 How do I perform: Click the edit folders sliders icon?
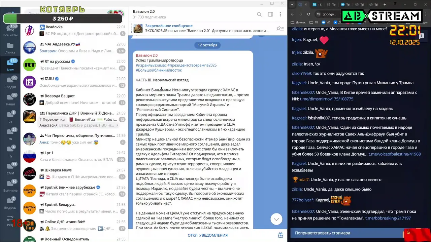(10, 219)
